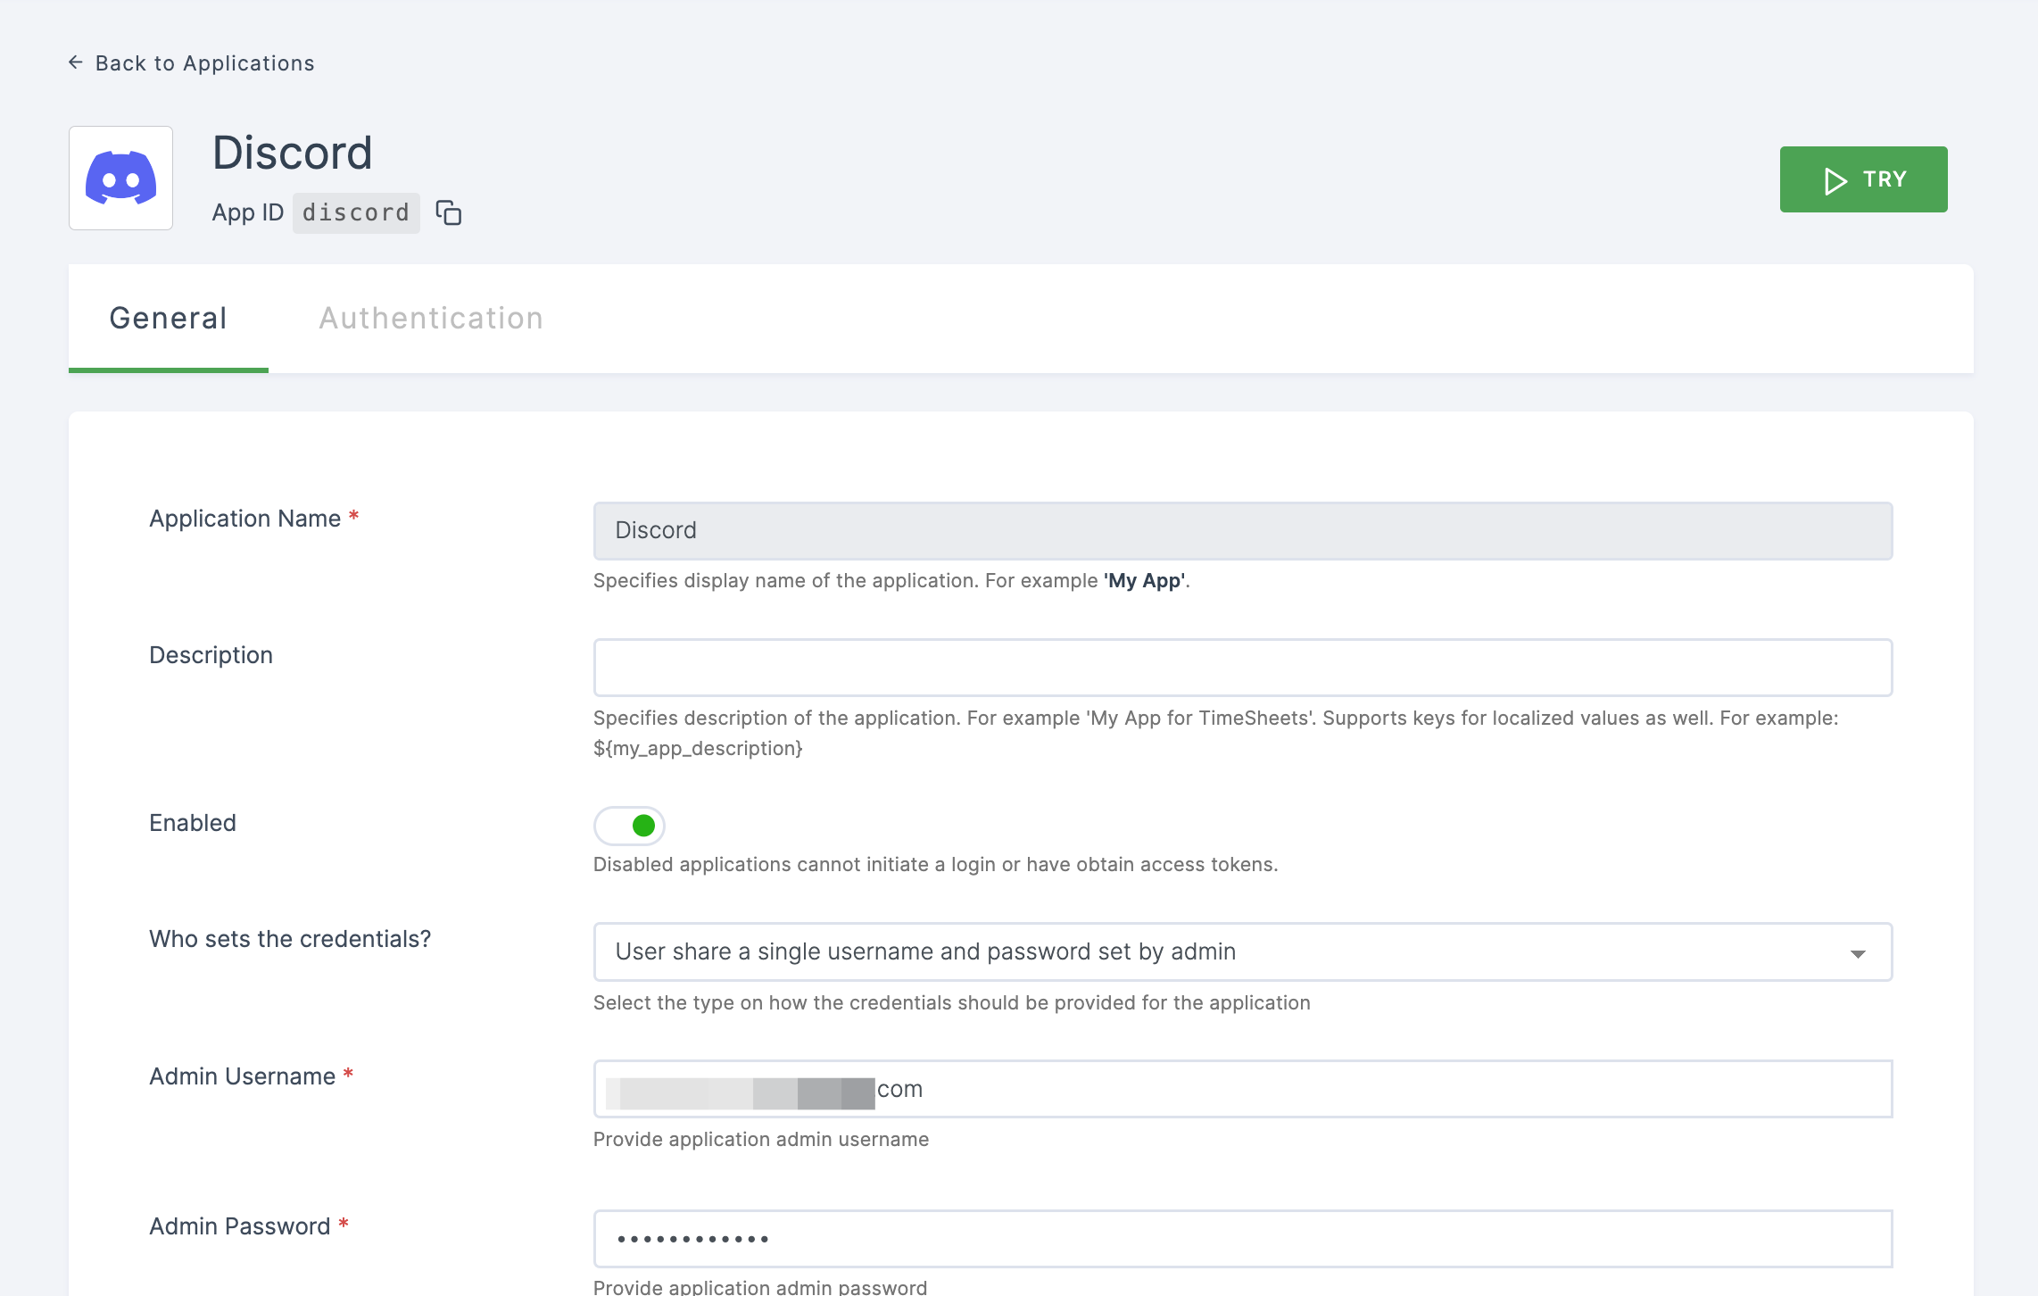Click the 'Provide application admin username' hint

(761, 1140)
